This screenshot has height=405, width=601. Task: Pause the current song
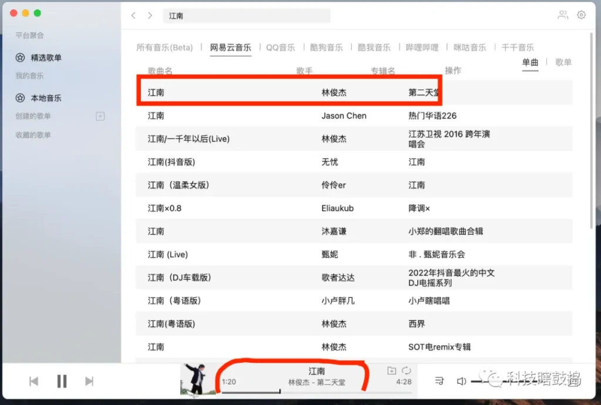coord(62,382)
